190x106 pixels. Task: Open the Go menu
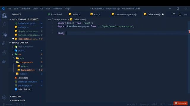(42, 9)
